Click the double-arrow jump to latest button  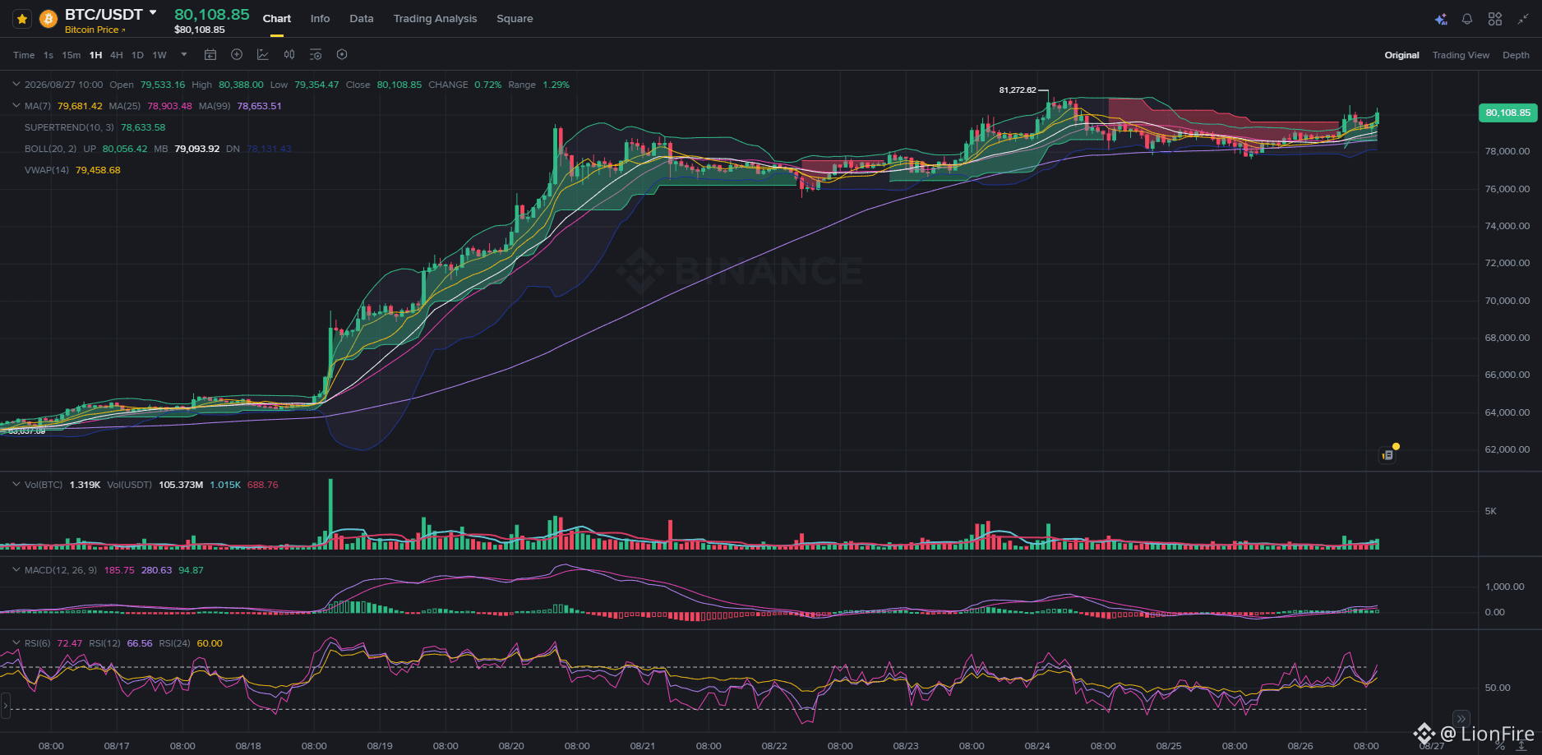point(1461,719)
